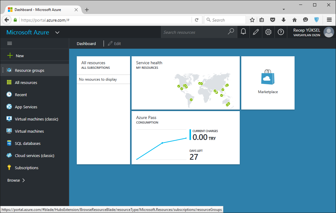Click the browser back arrow
Screen dimensions: 336x213
pos(7,20)
